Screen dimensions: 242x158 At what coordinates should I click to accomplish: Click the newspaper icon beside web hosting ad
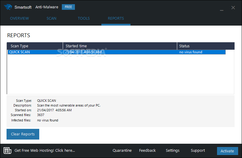[x=7, y=151]
